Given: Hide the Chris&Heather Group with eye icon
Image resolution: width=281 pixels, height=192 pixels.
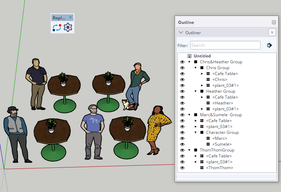Looking at the screenshot, I should click(182, 62).
